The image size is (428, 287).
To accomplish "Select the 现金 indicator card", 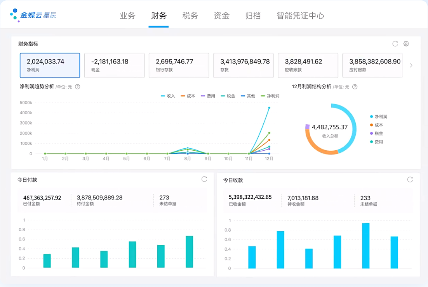I will tap(114, 65).
